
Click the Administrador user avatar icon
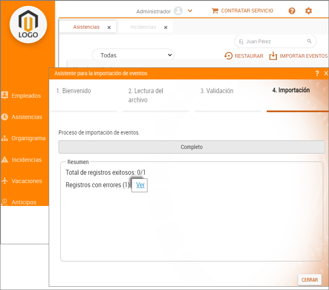coord(178,11)
